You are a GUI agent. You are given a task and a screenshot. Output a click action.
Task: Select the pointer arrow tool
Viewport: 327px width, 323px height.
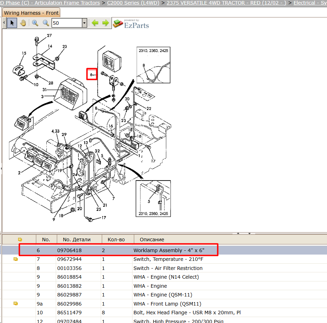pos(12,23)
